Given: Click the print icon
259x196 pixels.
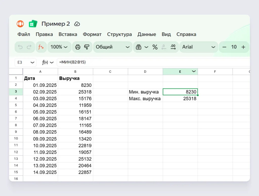Looking at the screenshot, I should coord(78,47).
